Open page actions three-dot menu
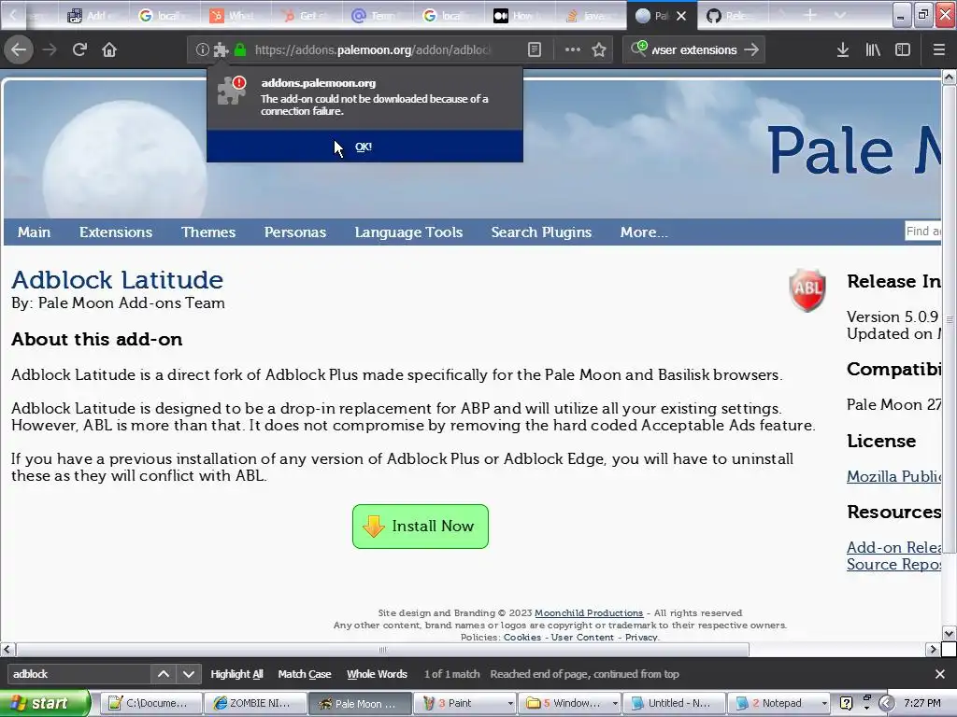 click(573, 50)
